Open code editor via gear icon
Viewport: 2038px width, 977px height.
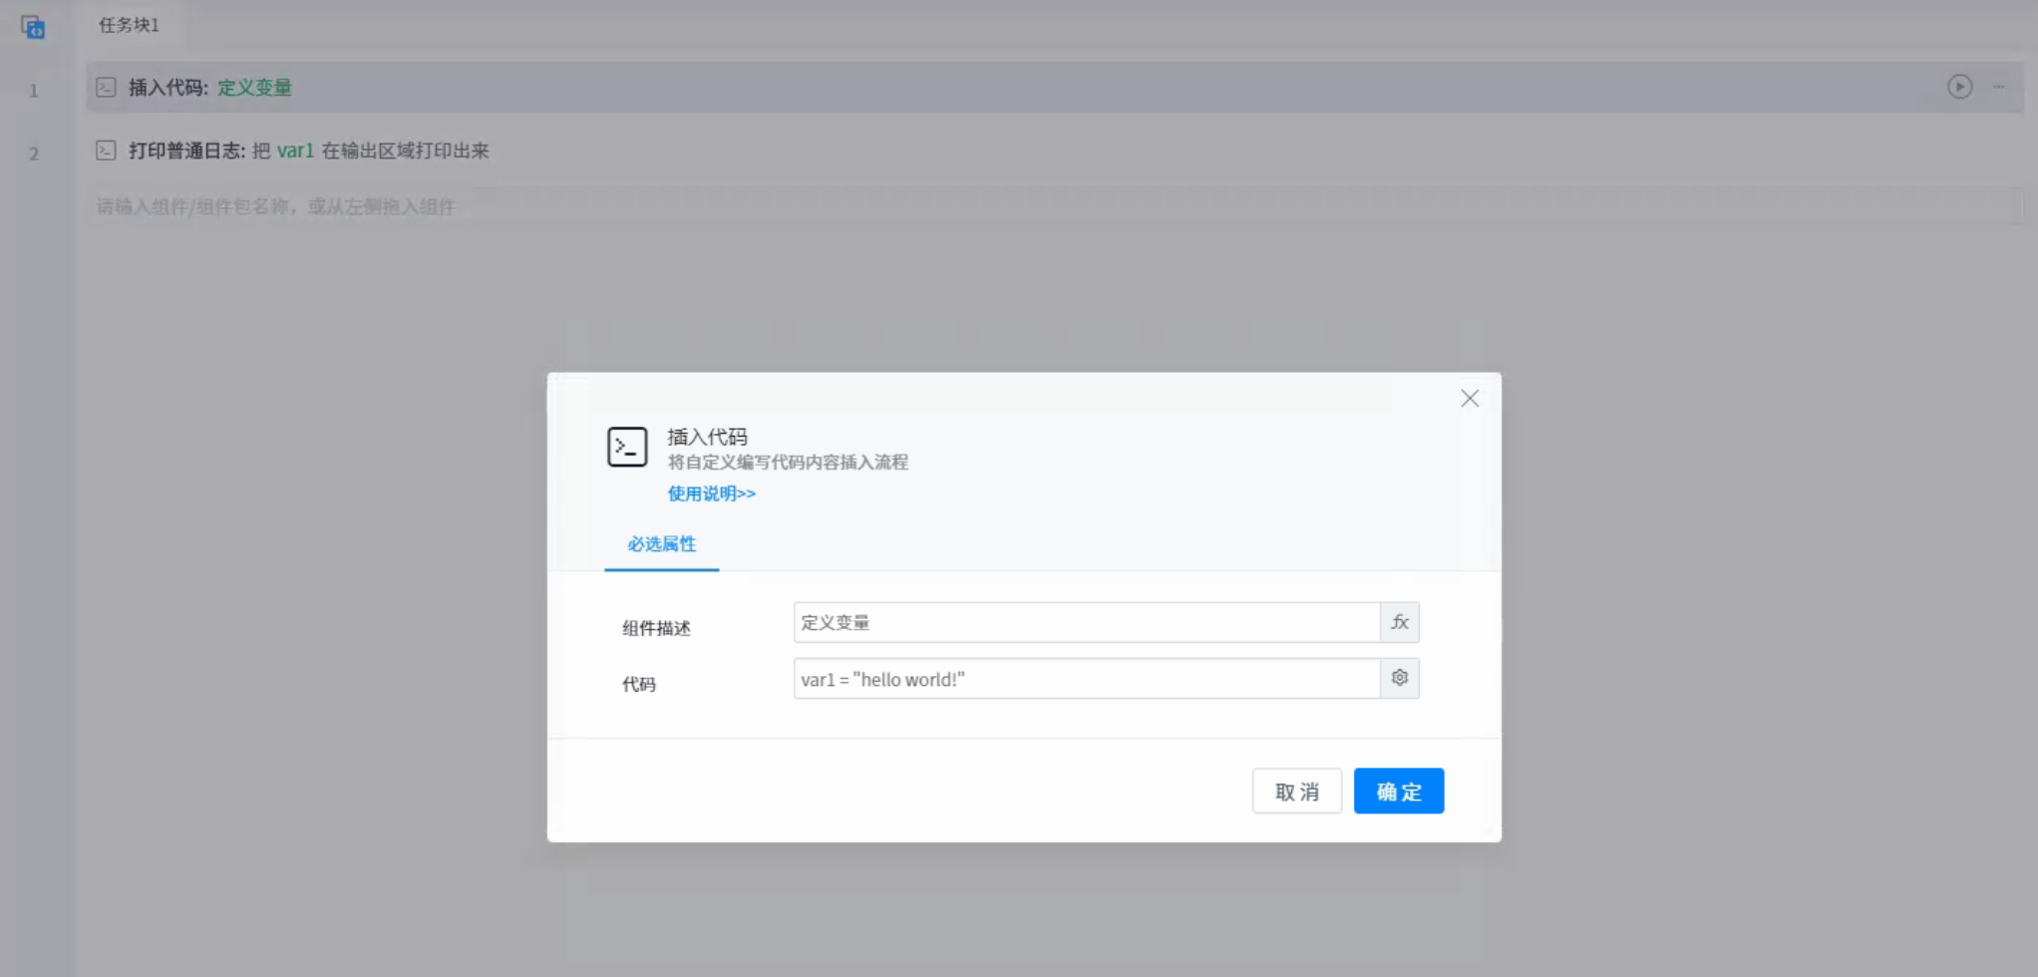[x=1399, y=678]
